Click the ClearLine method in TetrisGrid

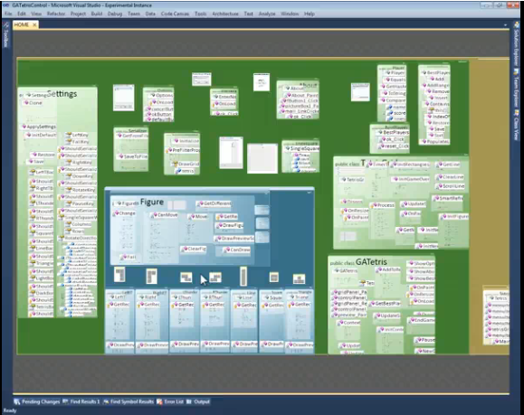451,177
